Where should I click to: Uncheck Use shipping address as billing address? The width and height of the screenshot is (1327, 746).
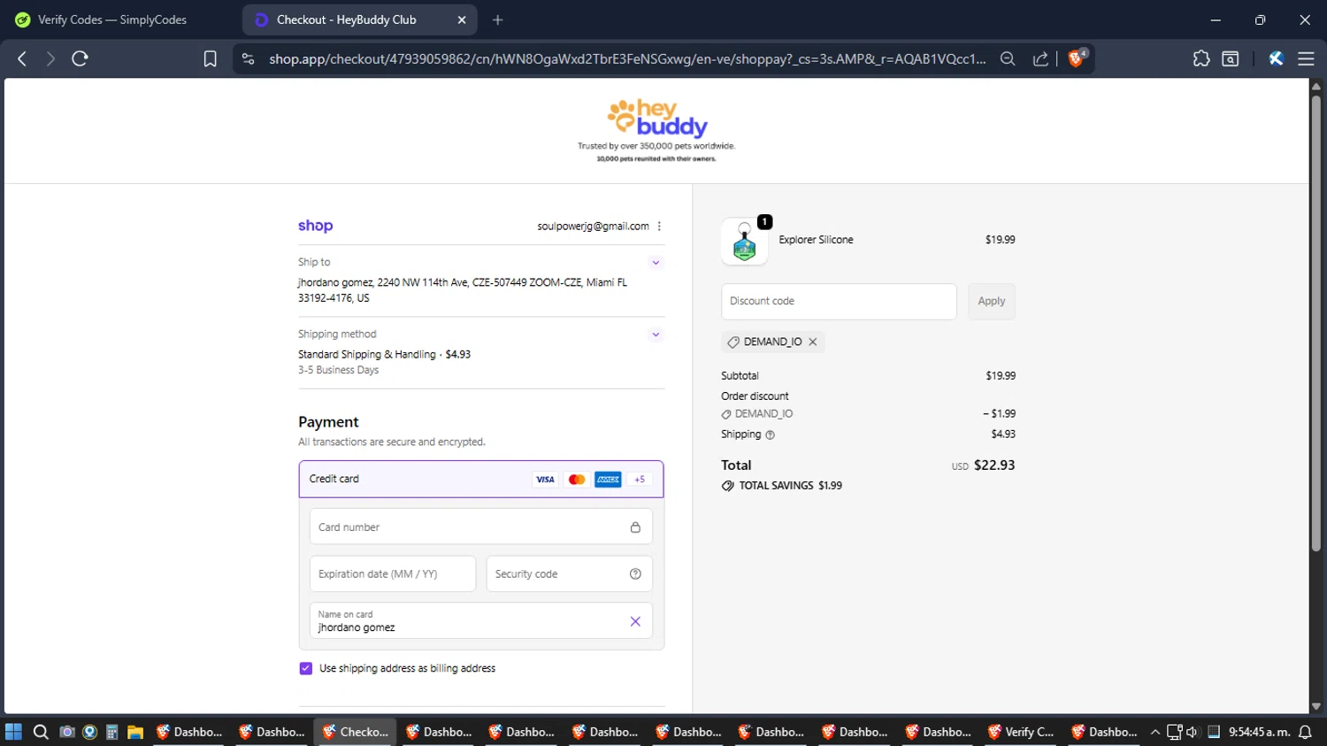tap(306, 669)
